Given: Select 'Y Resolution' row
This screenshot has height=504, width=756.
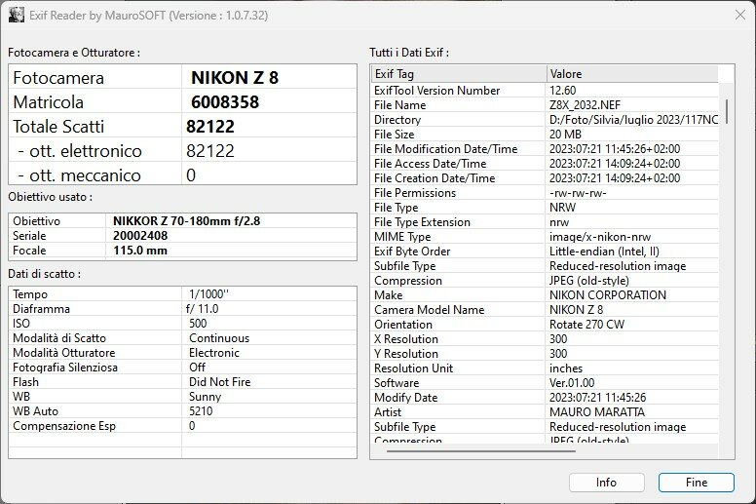Looking at the screenshot, I should coord(545,354).
